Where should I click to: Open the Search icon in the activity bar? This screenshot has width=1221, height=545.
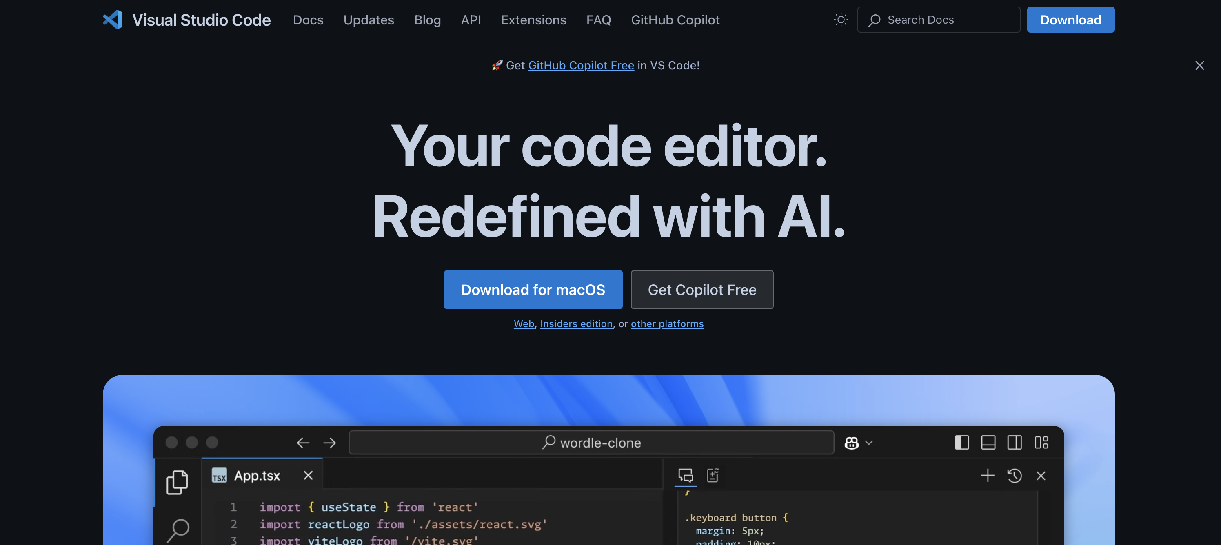click(178, 531)
